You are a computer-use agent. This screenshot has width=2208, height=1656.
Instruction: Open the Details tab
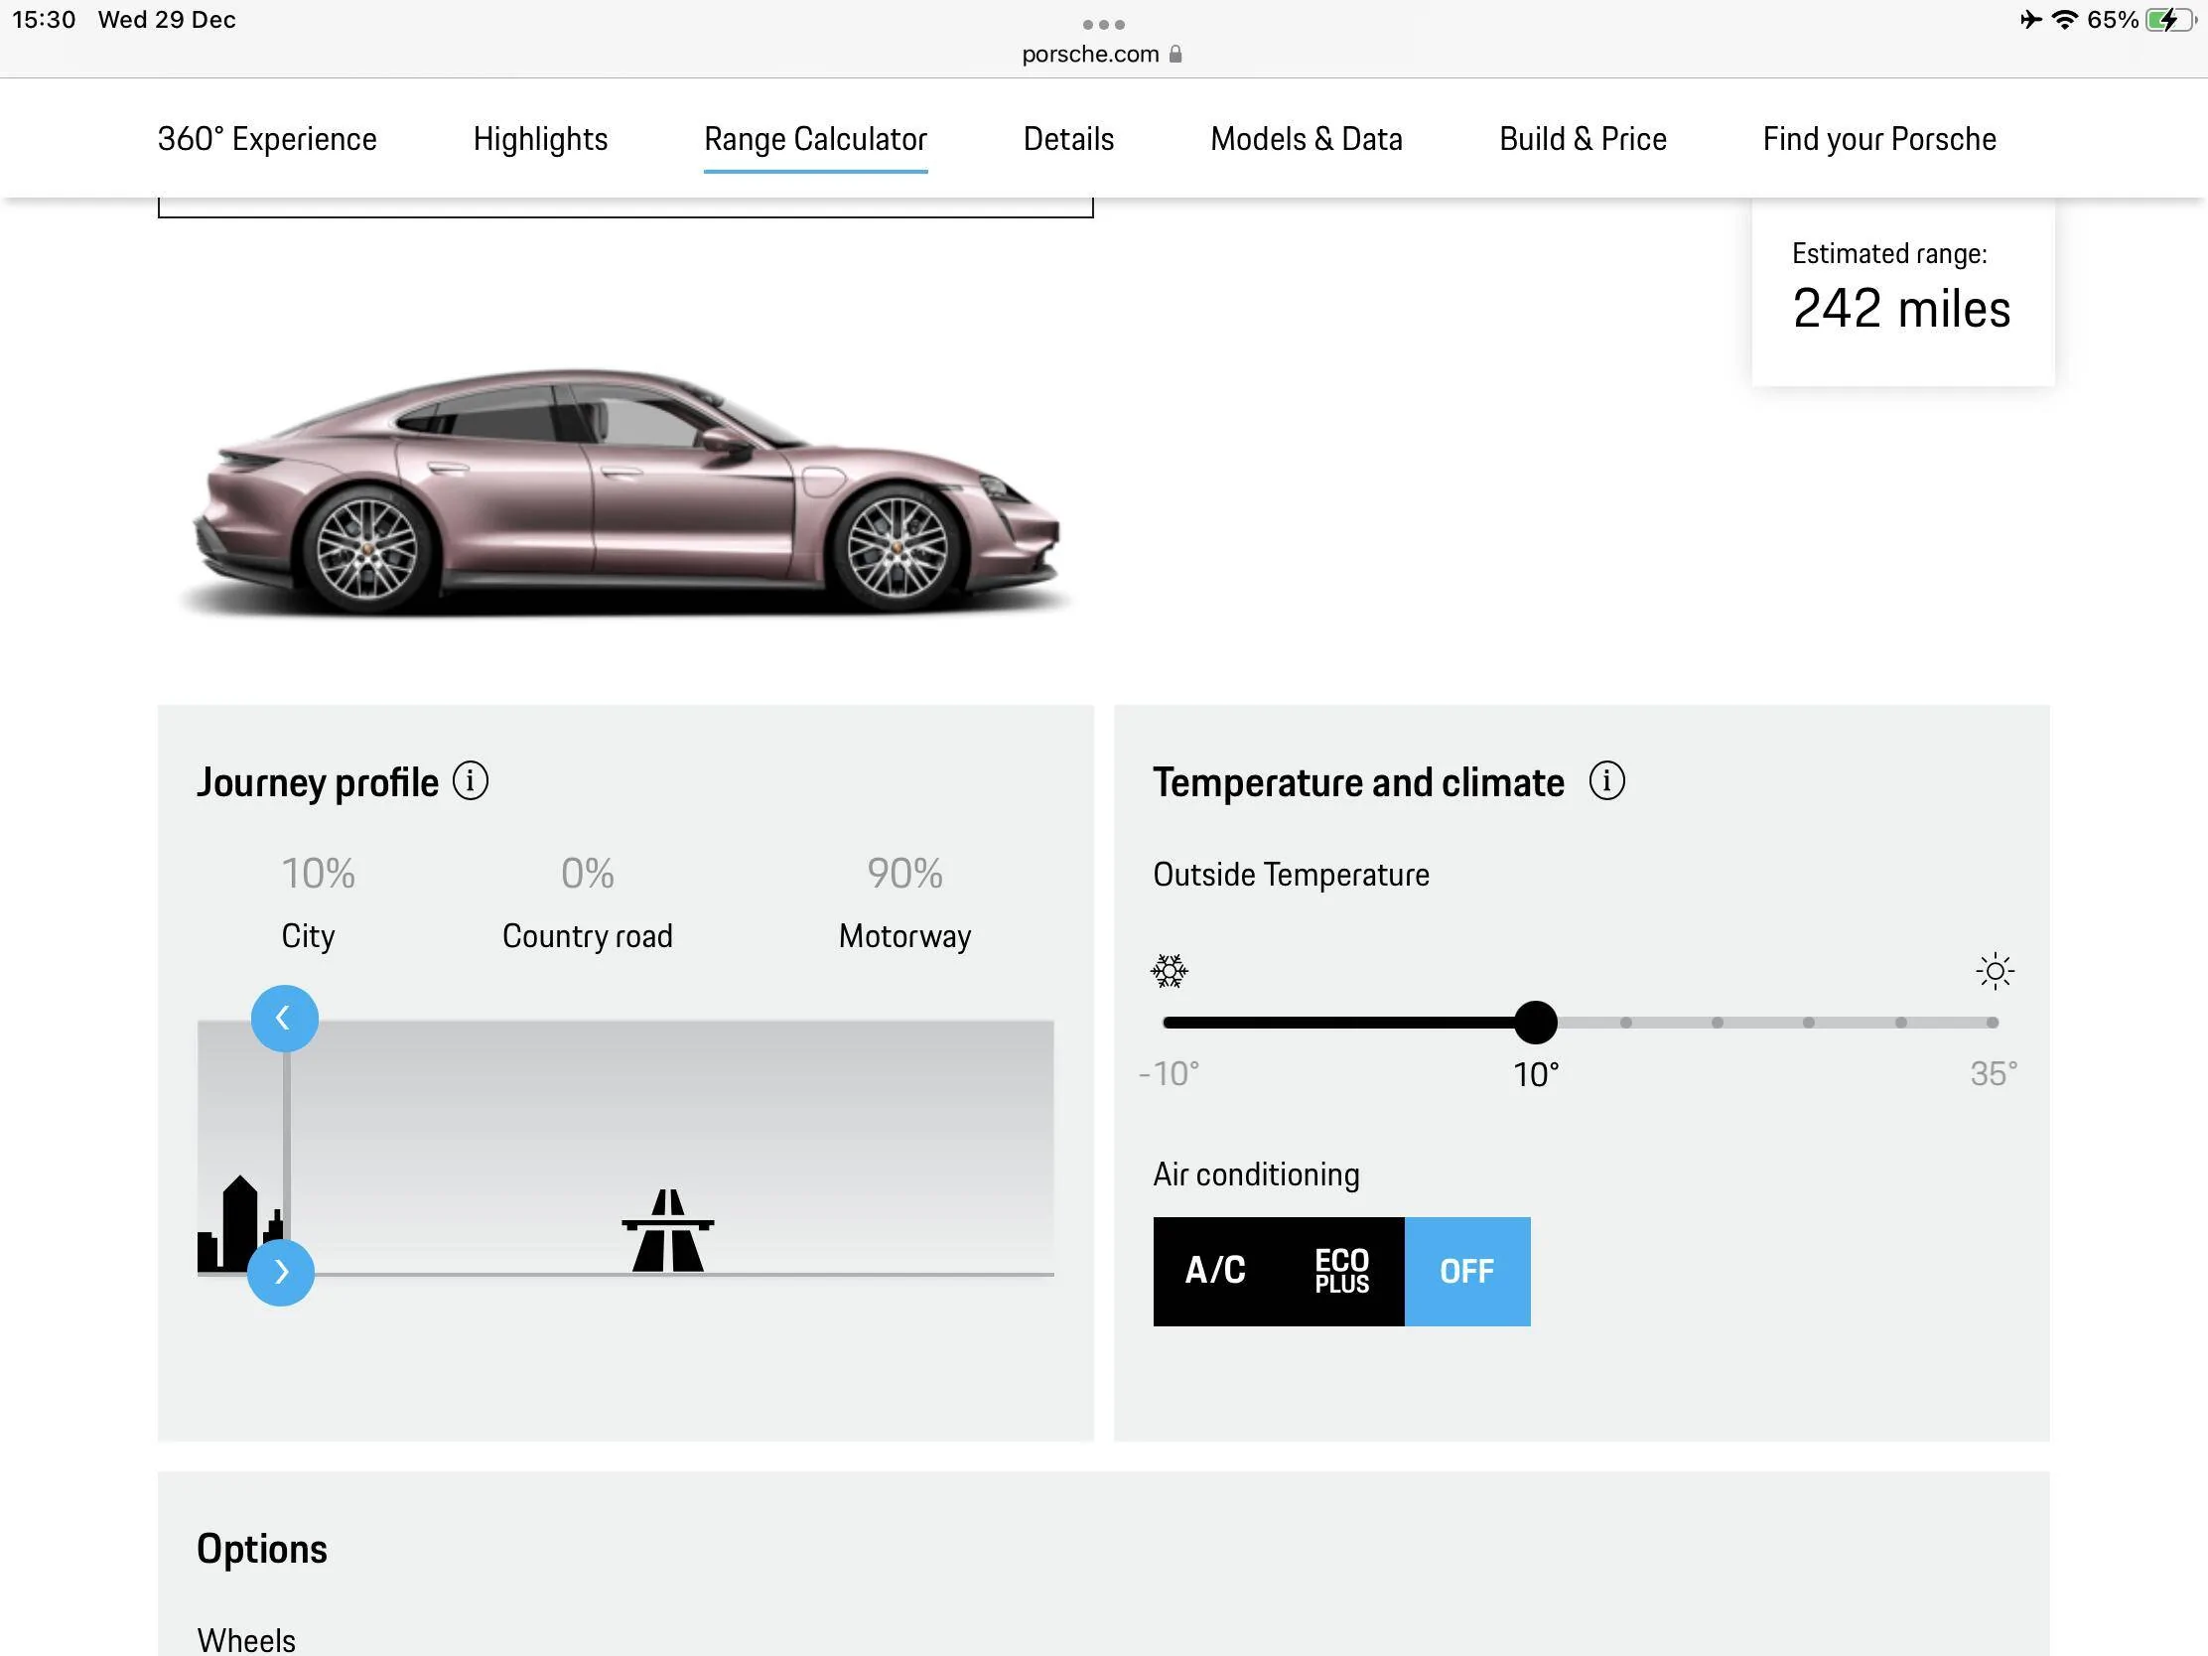1068,139
